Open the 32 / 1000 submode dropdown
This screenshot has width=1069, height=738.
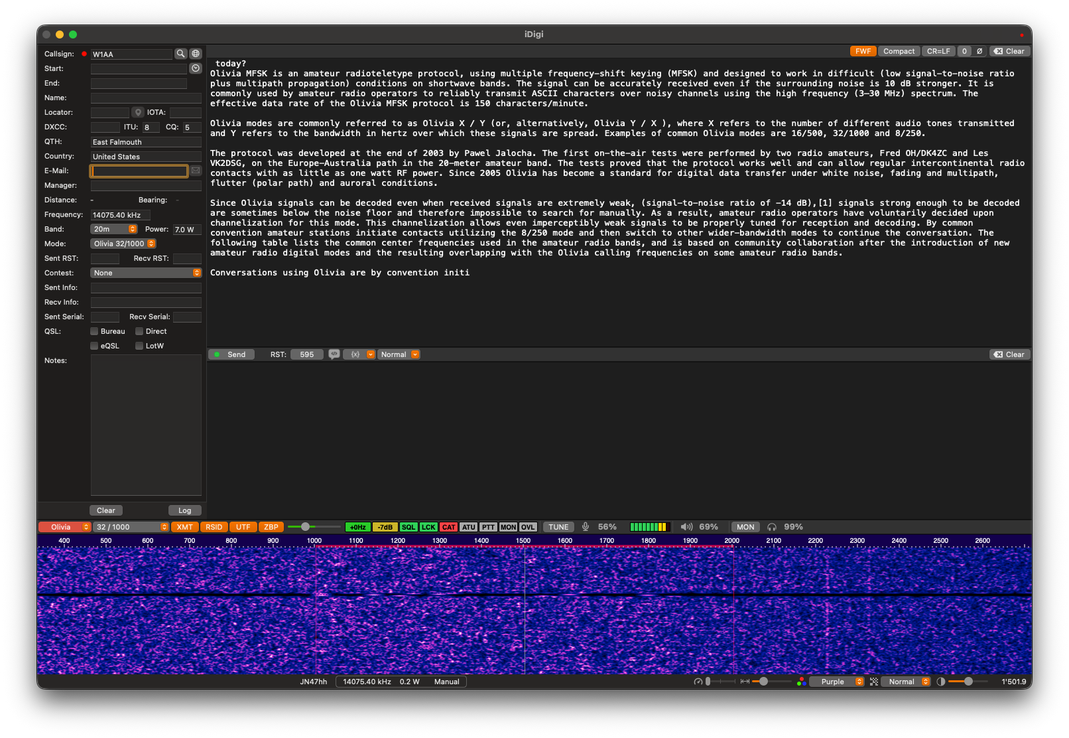[x=131, y=527]
